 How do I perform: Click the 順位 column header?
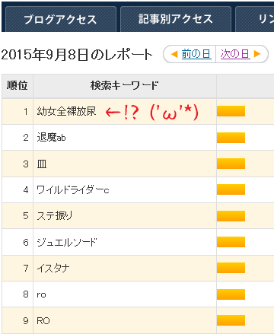point(18,86)
